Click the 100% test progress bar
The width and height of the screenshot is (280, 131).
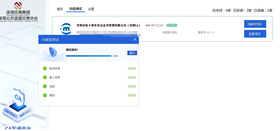point(88,56)
